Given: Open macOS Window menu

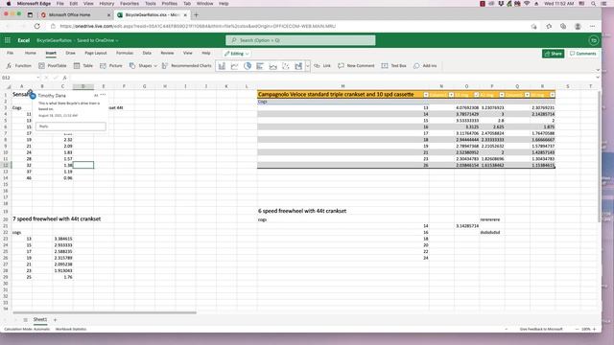Looking at the screenshot, I should coord(204,4).
